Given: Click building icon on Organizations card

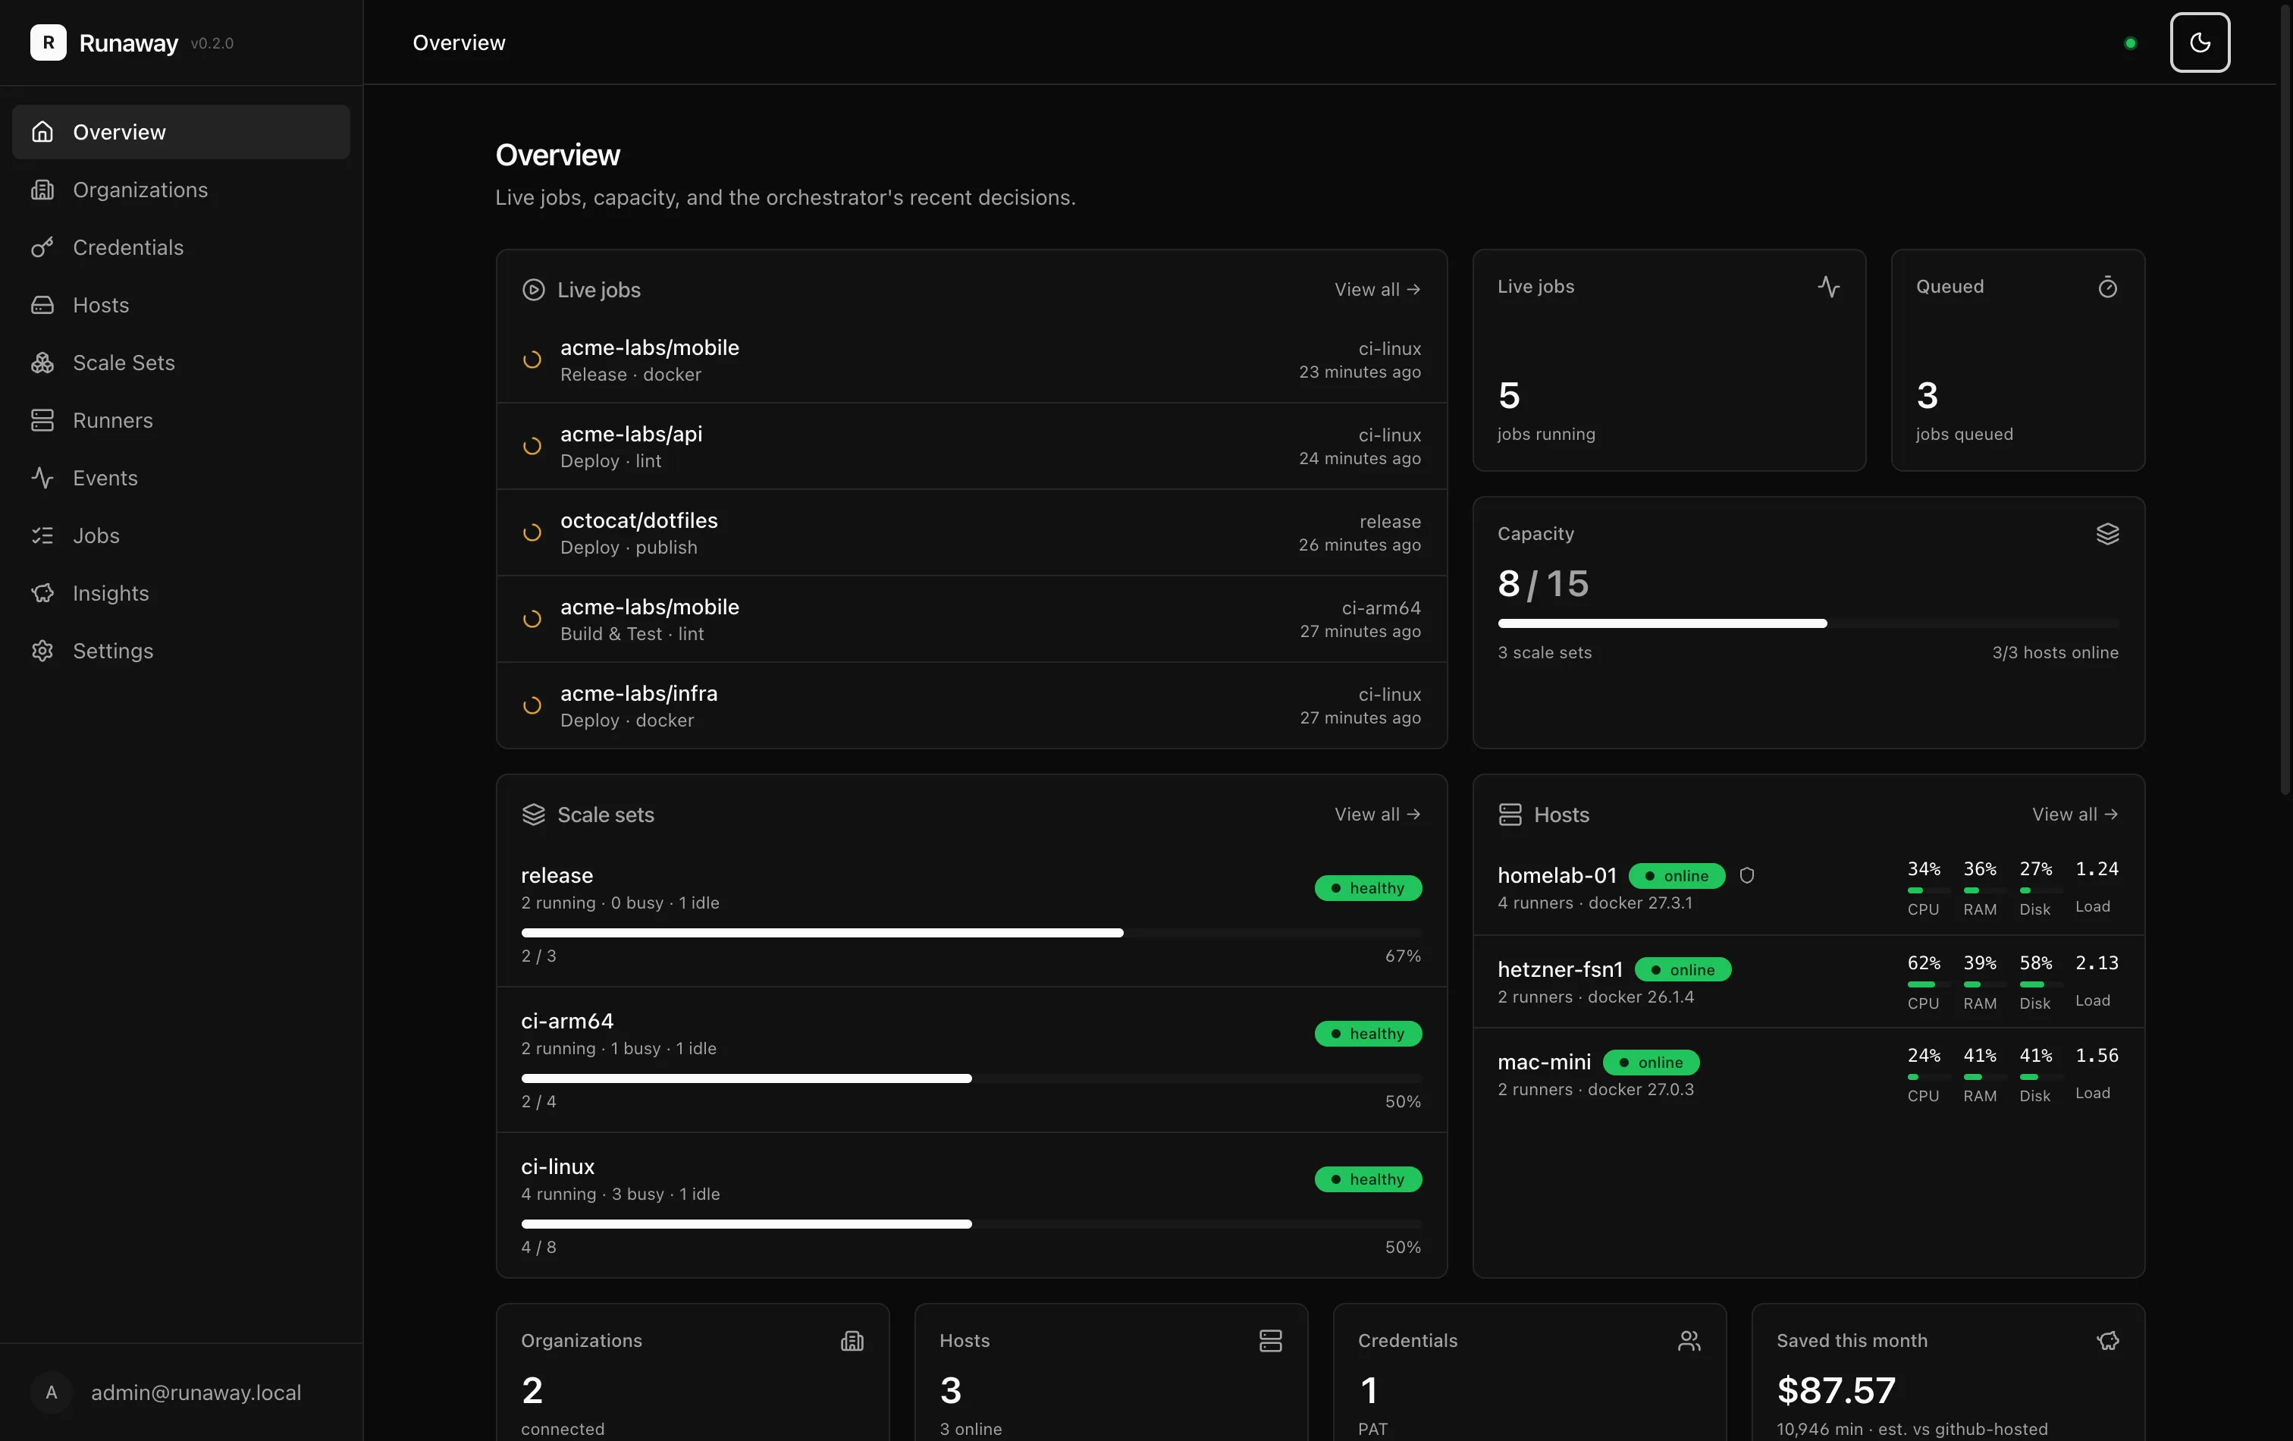Looking at the screenshot, I should 852,1341.
